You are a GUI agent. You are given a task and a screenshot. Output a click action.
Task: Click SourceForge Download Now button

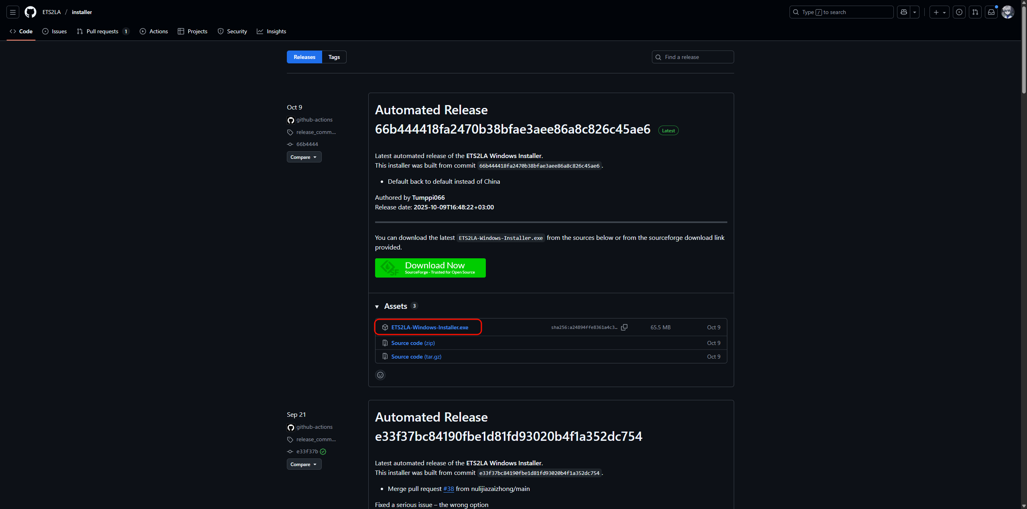click(x=430, y=268)
